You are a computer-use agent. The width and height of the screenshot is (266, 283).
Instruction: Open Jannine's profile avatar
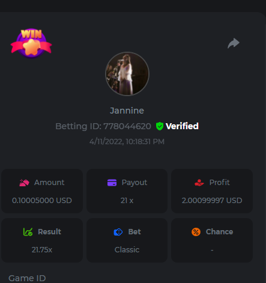point(127,74)
